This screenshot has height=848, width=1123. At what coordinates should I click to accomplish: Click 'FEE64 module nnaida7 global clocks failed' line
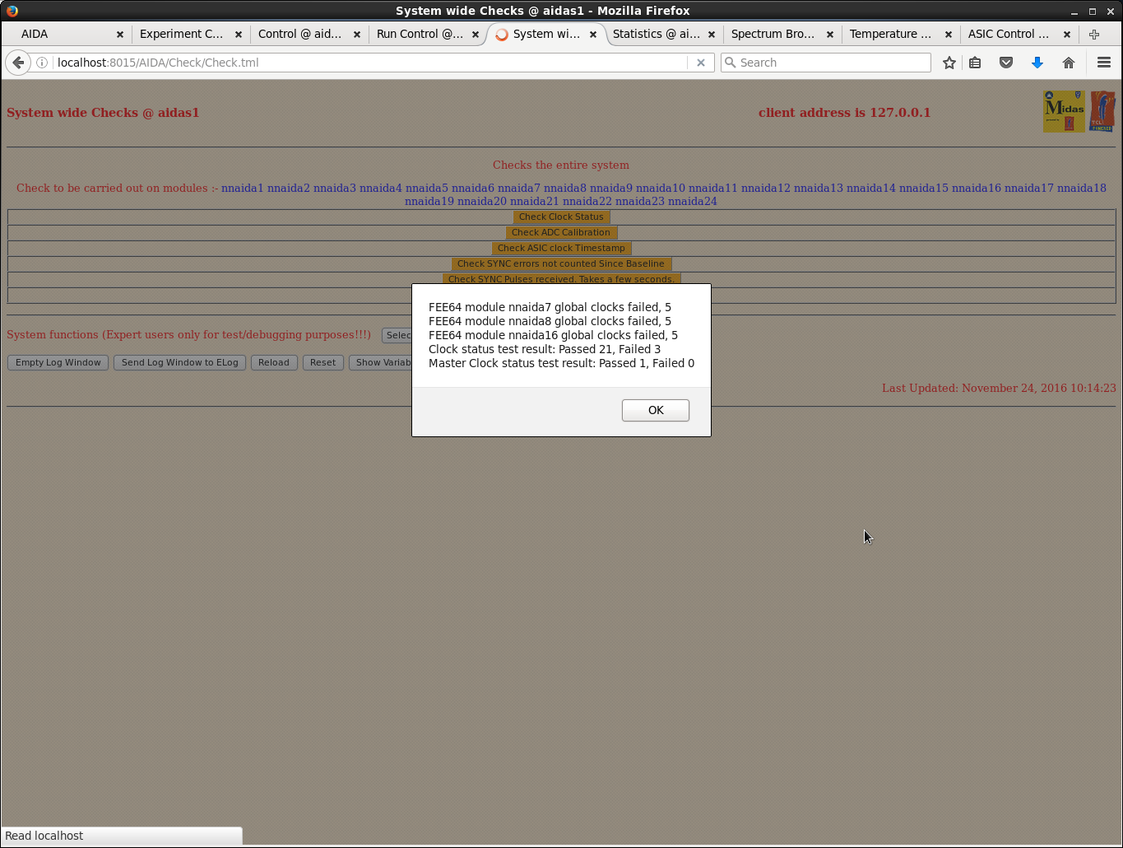point(550,307)
